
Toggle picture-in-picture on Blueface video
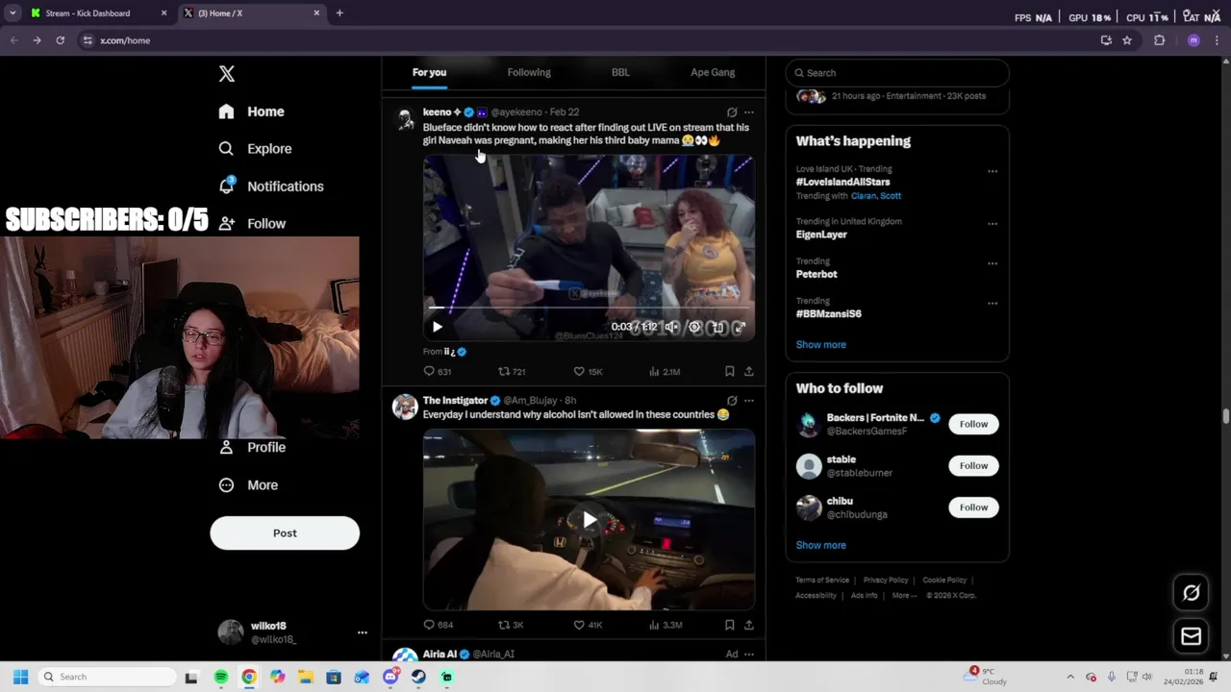[x=717, y=327]
